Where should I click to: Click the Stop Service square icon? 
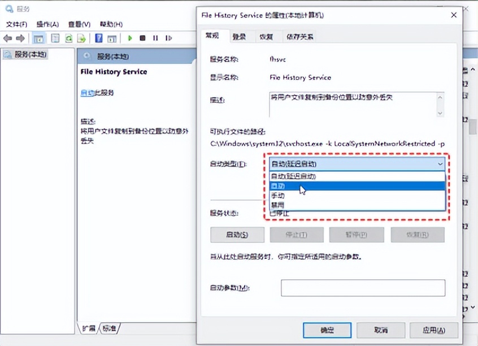point(142,38)
